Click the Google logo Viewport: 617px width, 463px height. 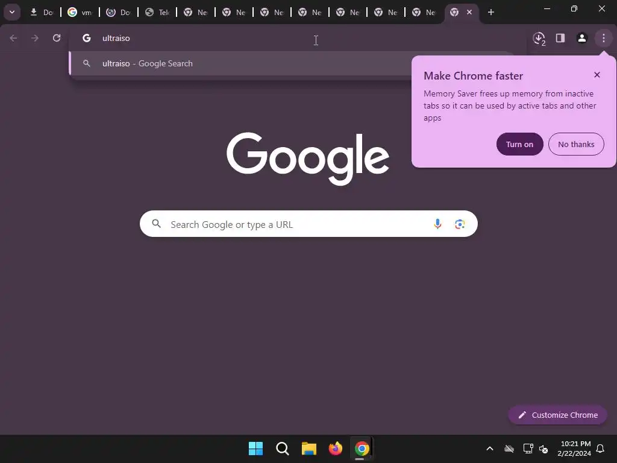pyautogui.click(x=308, y=159)
